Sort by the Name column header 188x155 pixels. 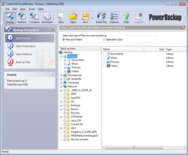(123, 49)
